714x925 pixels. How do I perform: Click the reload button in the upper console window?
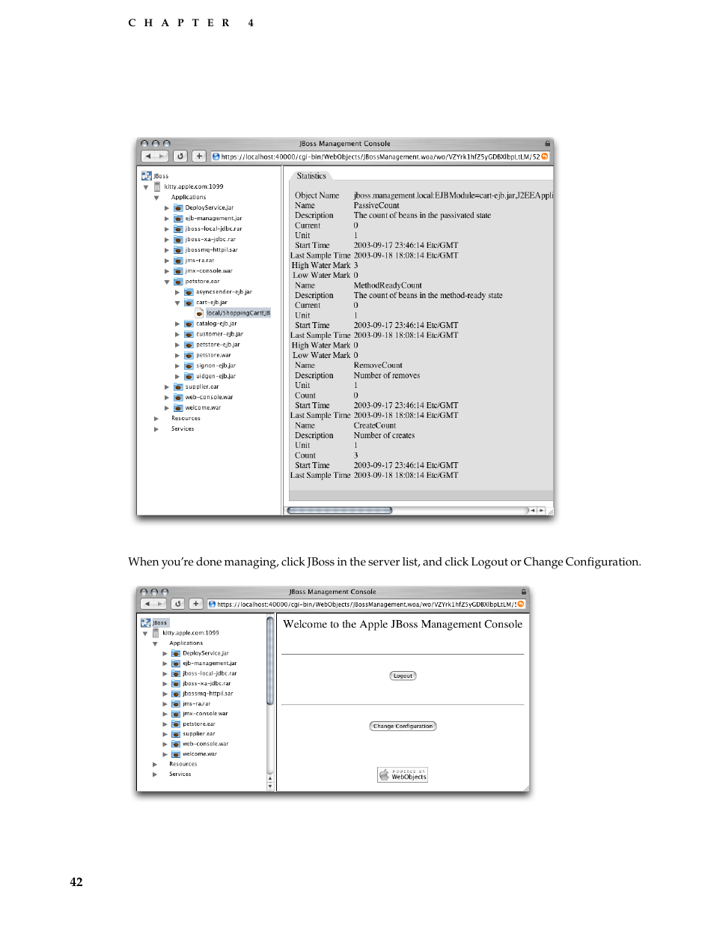point(180,157)
